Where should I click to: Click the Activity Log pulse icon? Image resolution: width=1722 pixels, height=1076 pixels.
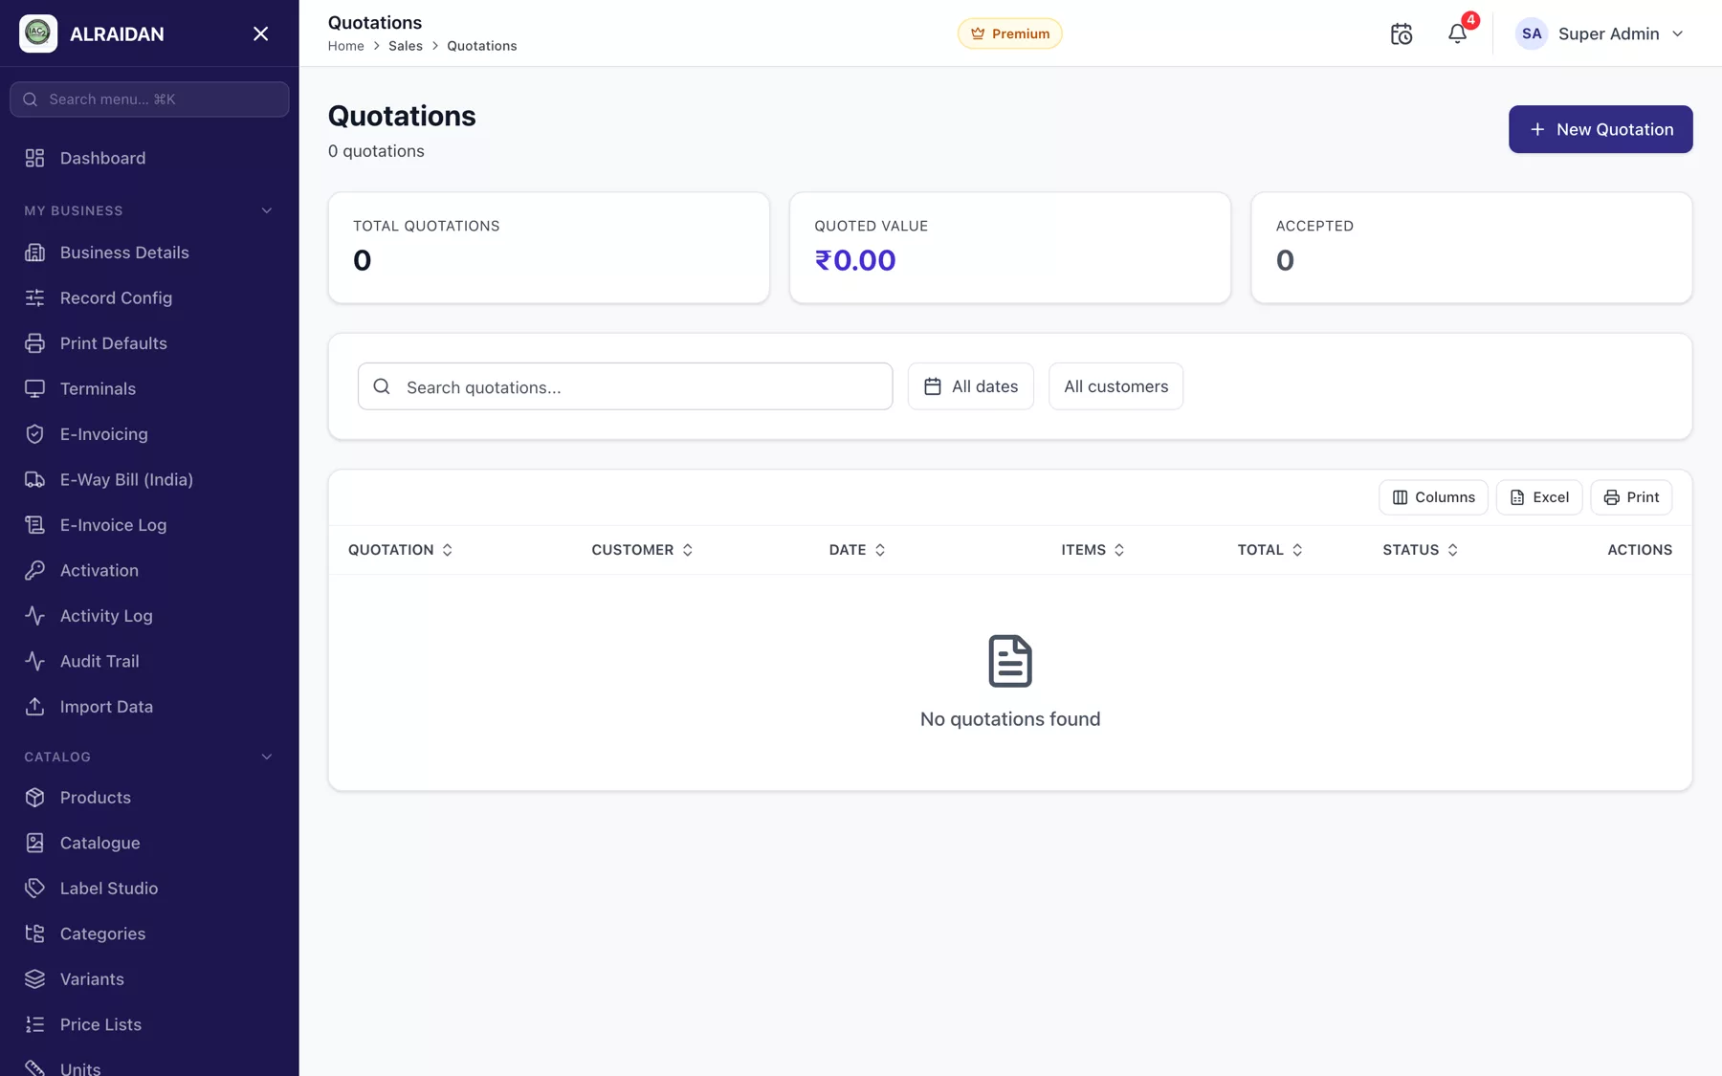point(34,616)
